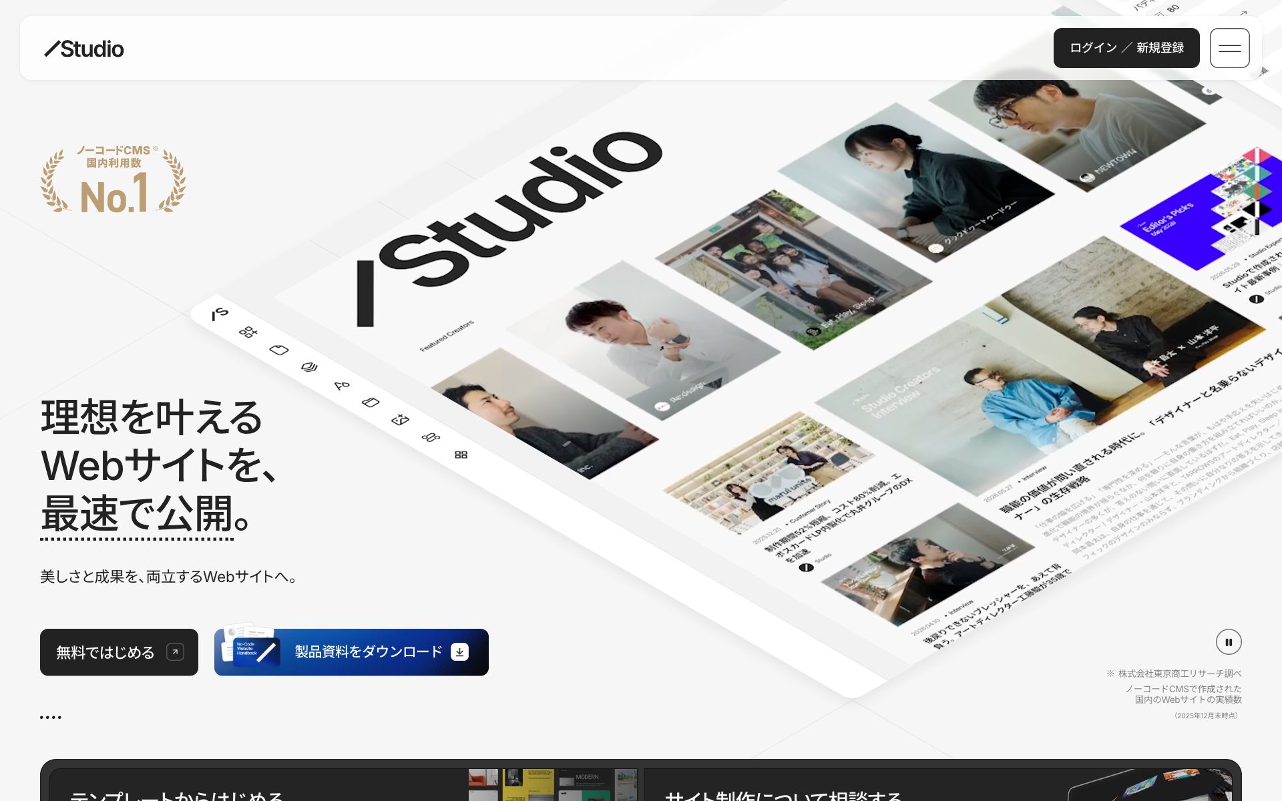Click the handbook thumbnail on download button
The height and width of the screenshot is (801, 1282).
(250, 644)
